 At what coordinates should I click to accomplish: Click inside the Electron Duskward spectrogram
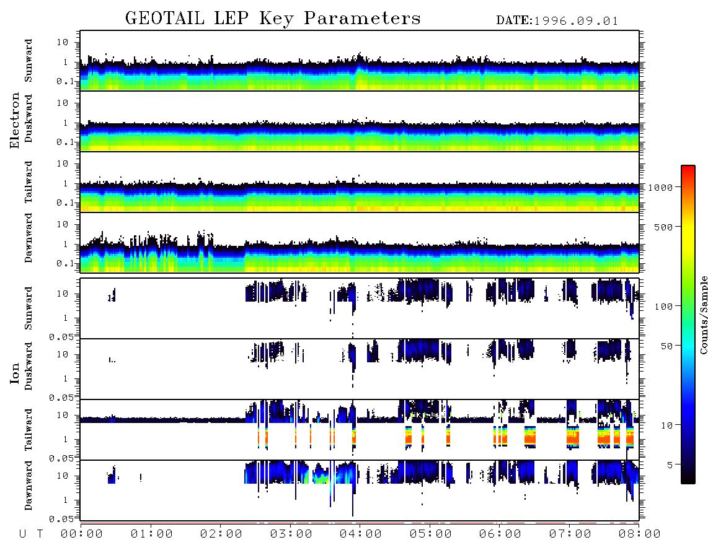(x=360, y=121)
